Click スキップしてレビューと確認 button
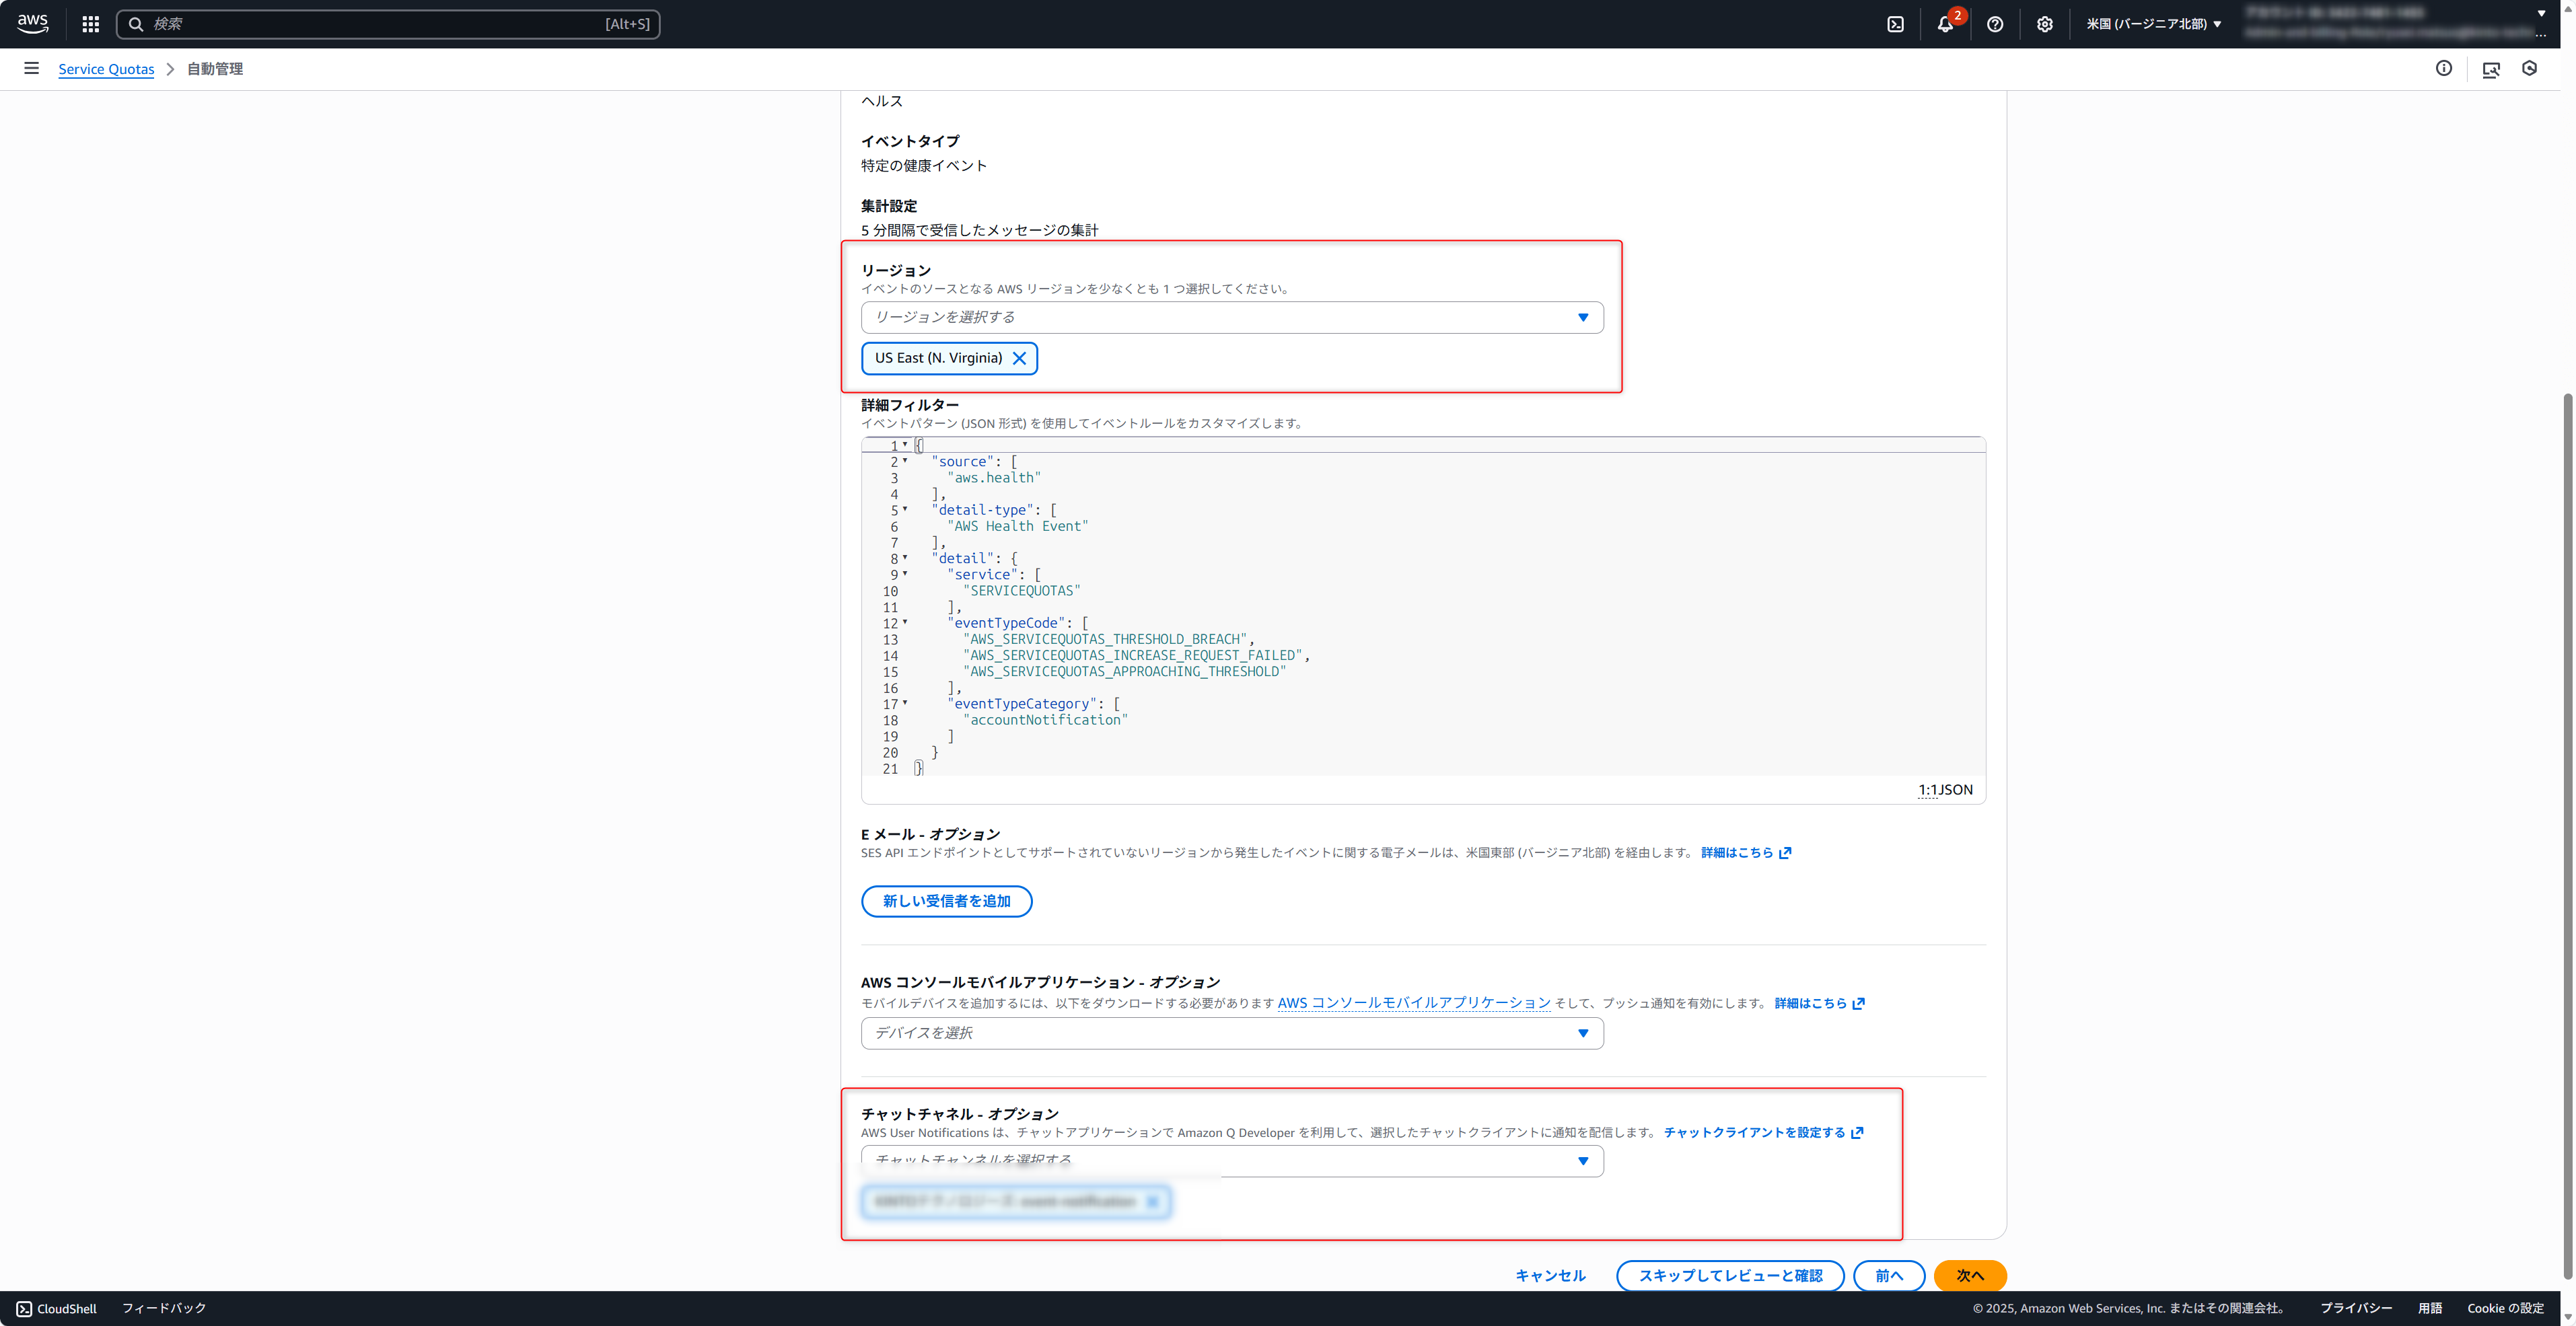Viewport: 2576px width, 1326px height. click(1730, 1275)
